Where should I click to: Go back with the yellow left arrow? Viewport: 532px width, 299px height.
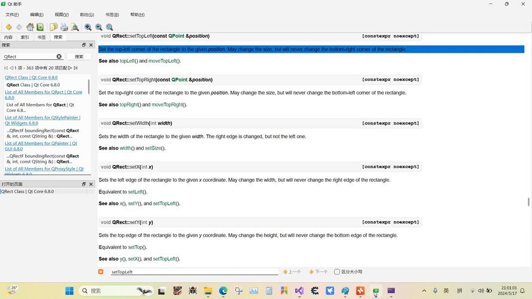point(9,27)
